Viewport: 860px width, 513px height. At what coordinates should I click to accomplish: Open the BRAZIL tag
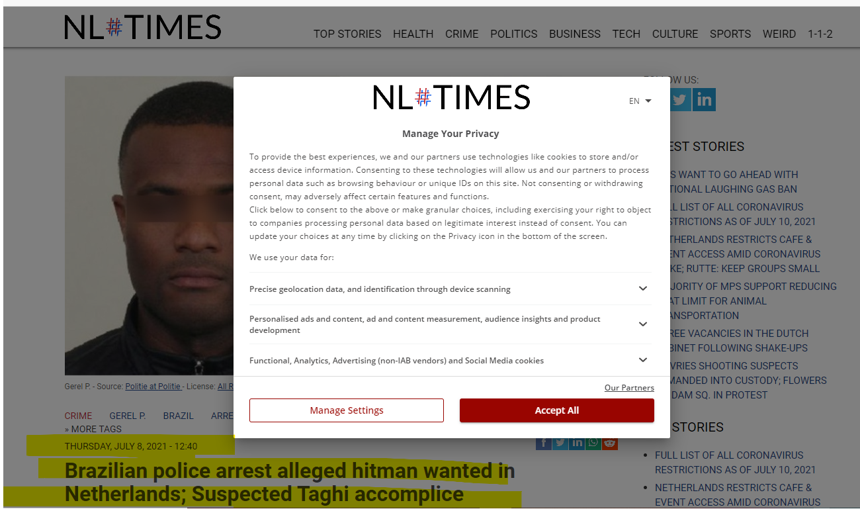[x=179, y=416]
